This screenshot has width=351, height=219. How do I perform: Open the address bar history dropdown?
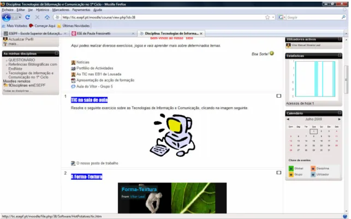coord(273,17)
